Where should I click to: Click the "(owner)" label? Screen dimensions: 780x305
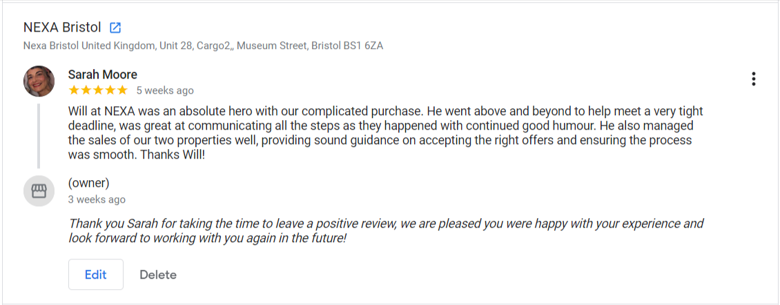88,183
